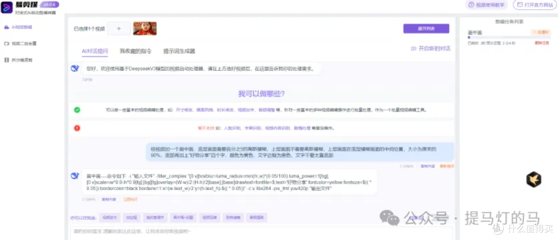Click the green checkmark icon
Viewport: 558px width, 240px height.
click(77, 110)
